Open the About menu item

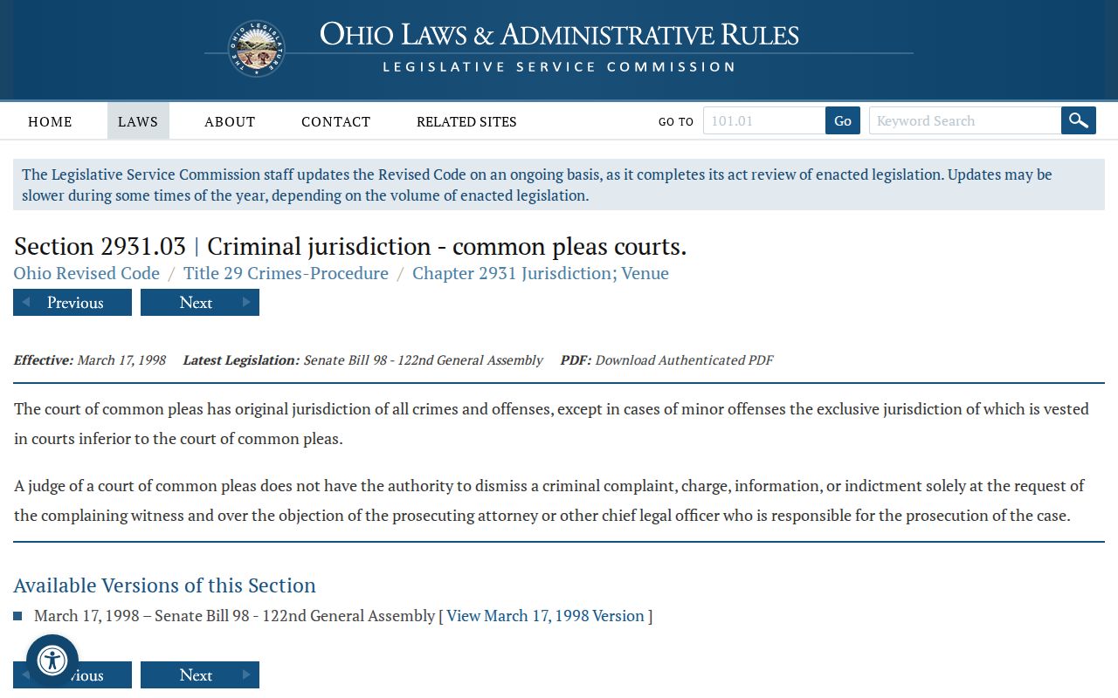click(230, 121)
